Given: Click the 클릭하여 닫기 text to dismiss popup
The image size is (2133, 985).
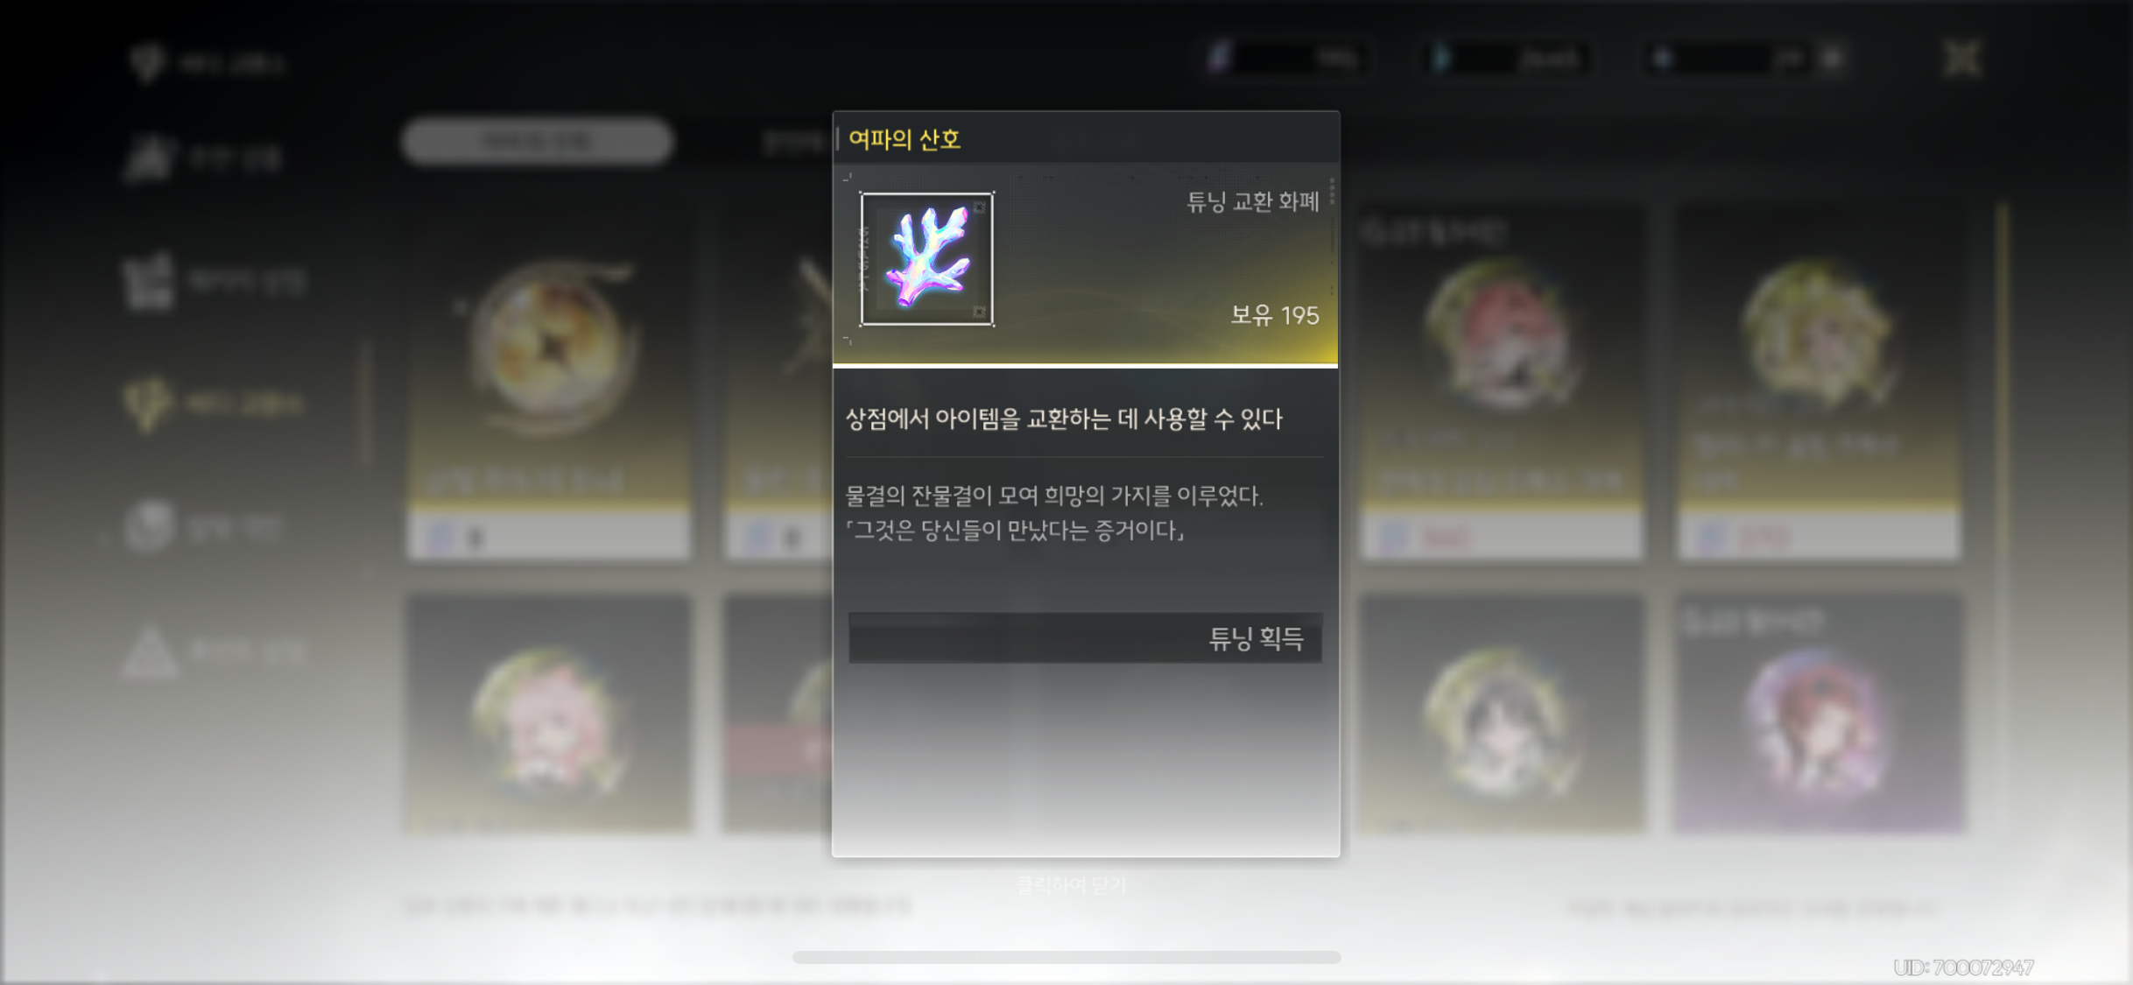Looking at the screenshot, I should pos(1071,885).
